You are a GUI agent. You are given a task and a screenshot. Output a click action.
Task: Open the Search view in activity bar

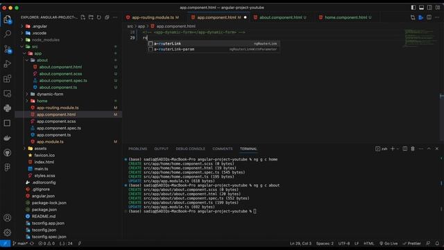(8, 34)
